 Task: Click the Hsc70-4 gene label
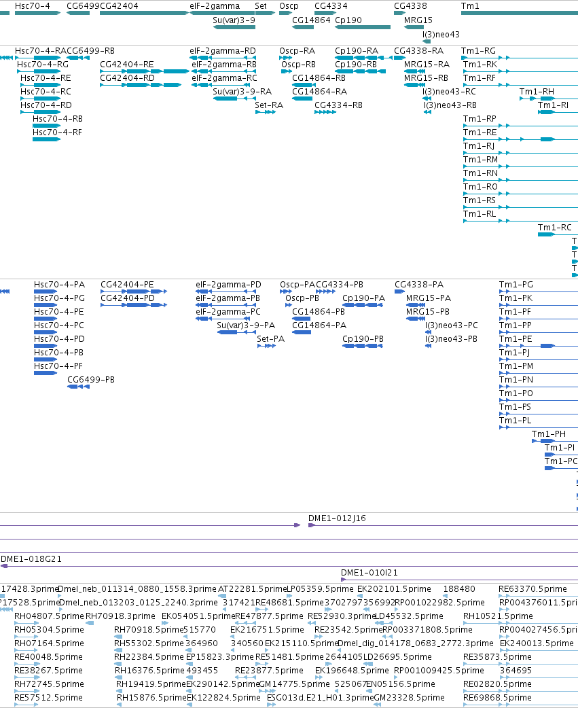click(33, 6)
